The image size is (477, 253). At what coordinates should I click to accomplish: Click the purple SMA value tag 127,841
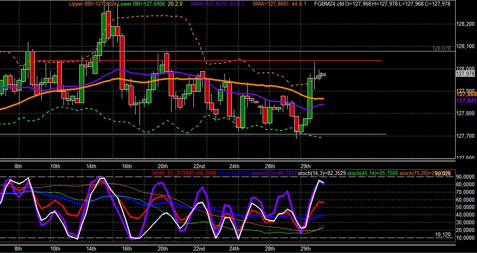(466, 101)
